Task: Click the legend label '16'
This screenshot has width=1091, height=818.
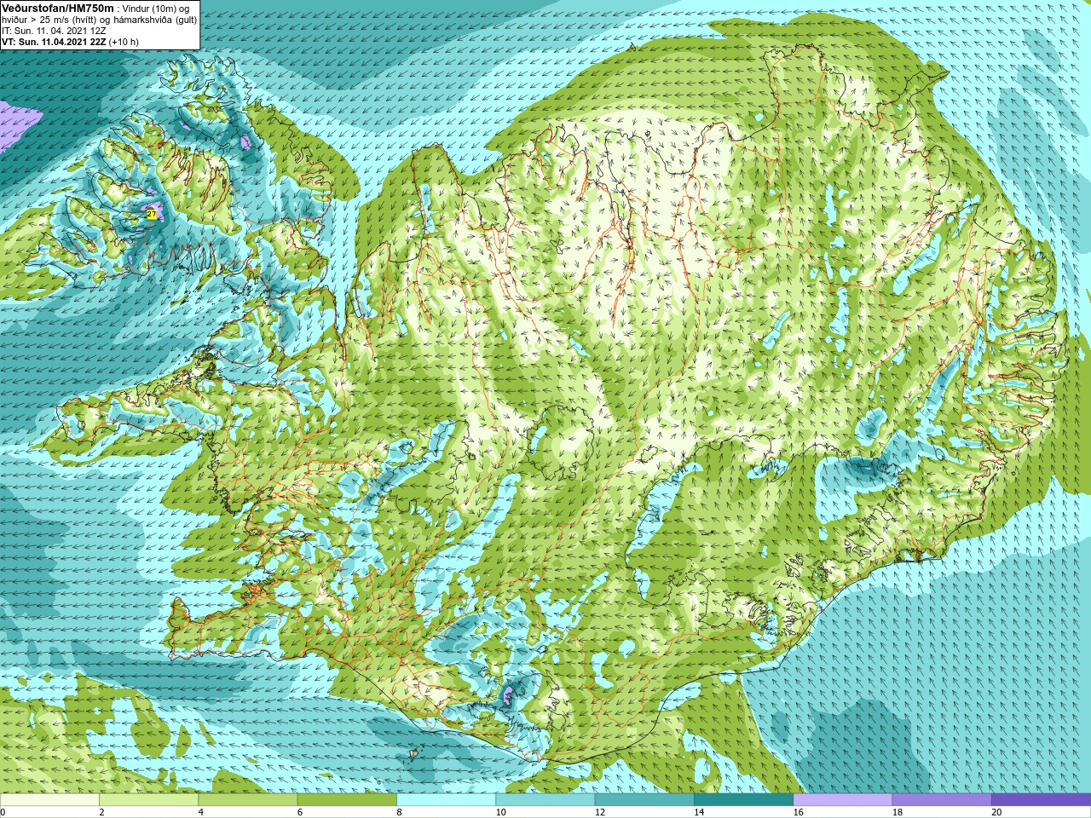Action: coord(798,812)
